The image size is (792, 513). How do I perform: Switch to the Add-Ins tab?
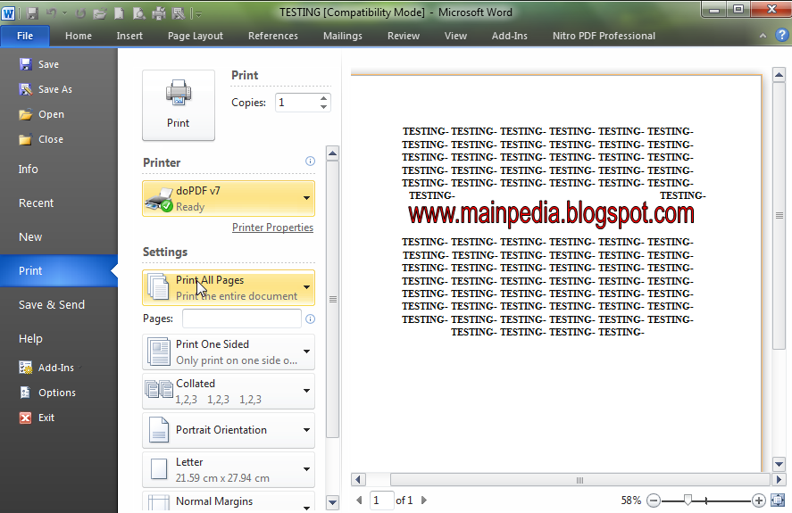pyautogui.click(x=509, y=36)
